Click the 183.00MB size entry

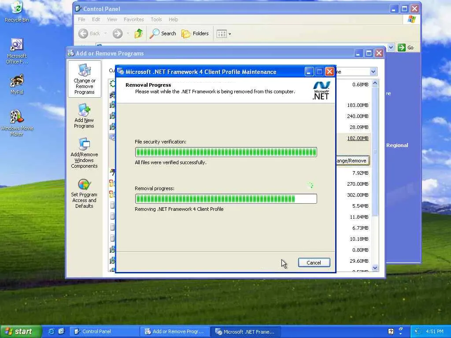coord(358,105)
